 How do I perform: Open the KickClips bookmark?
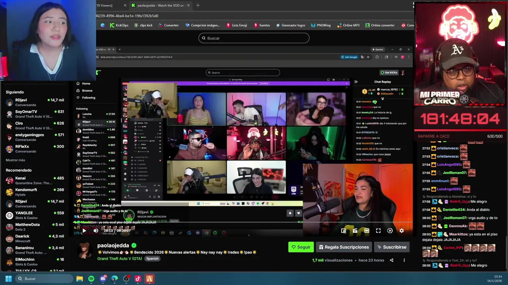point(118,25)
